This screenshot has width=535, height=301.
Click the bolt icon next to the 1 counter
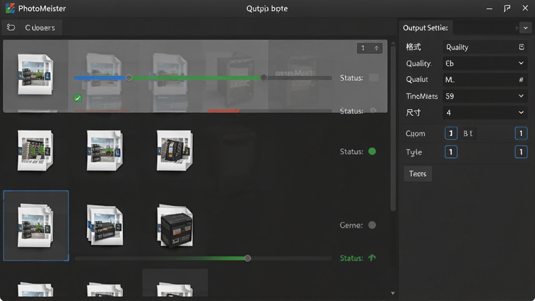pyautogui.click(x=376, y=48)
